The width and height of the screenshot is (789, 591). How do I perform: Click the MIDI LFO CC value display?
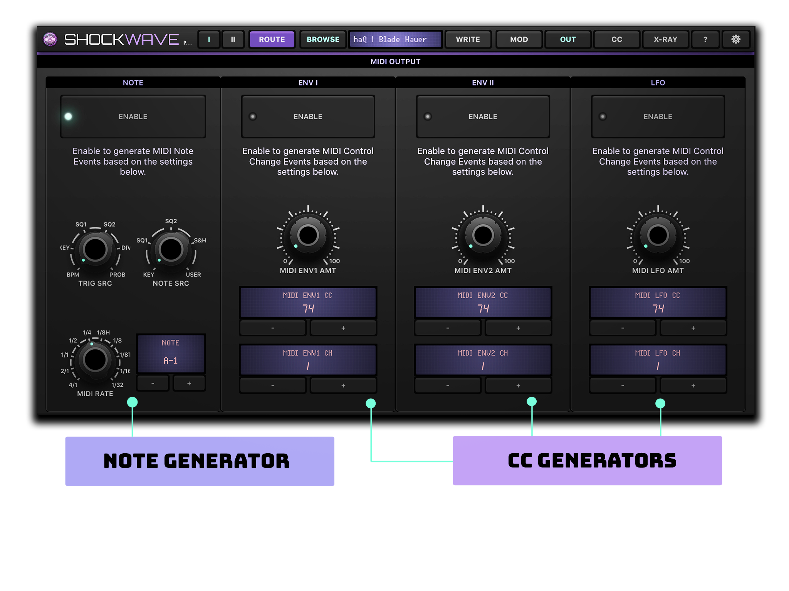pos(658,302)
